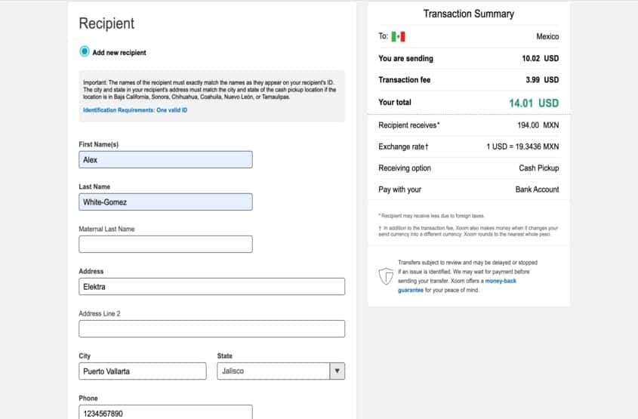Click the Cash Pickup receiving option text
The image size is (638, 419).
539,168
